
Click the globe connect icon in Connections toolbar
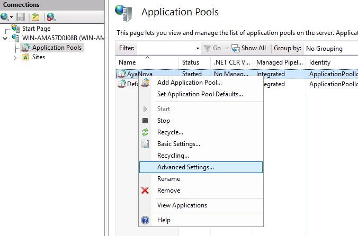point(4,17)
